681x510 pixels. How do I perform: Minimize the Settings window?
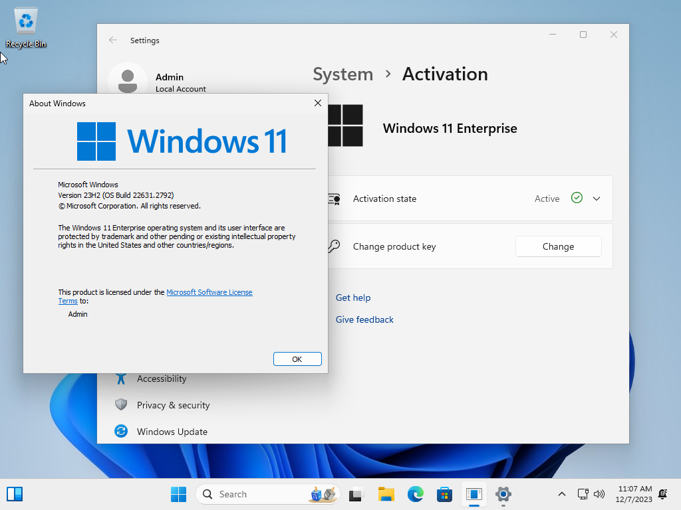tap(553, 35)
